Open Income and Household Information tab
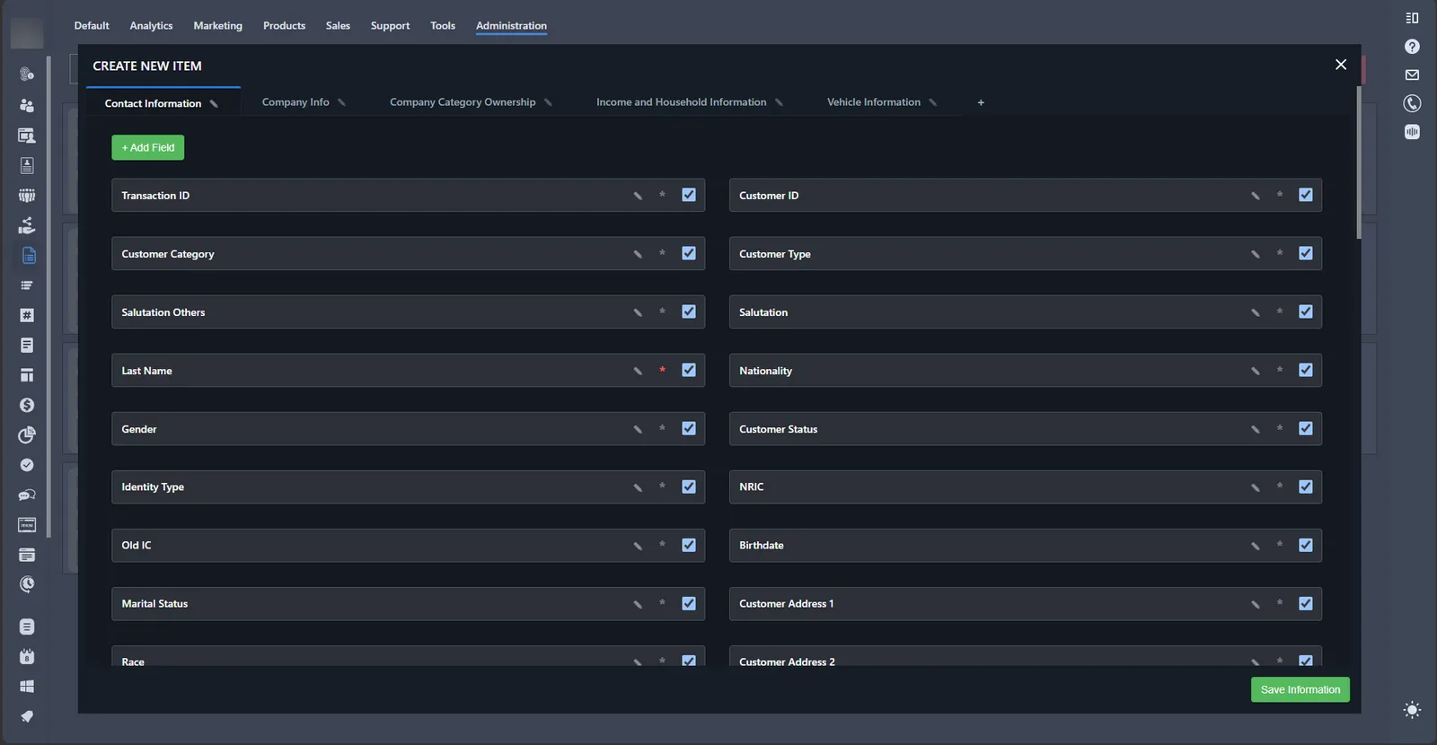Screen dimensions: 1437x745 (x=681, y=102)
